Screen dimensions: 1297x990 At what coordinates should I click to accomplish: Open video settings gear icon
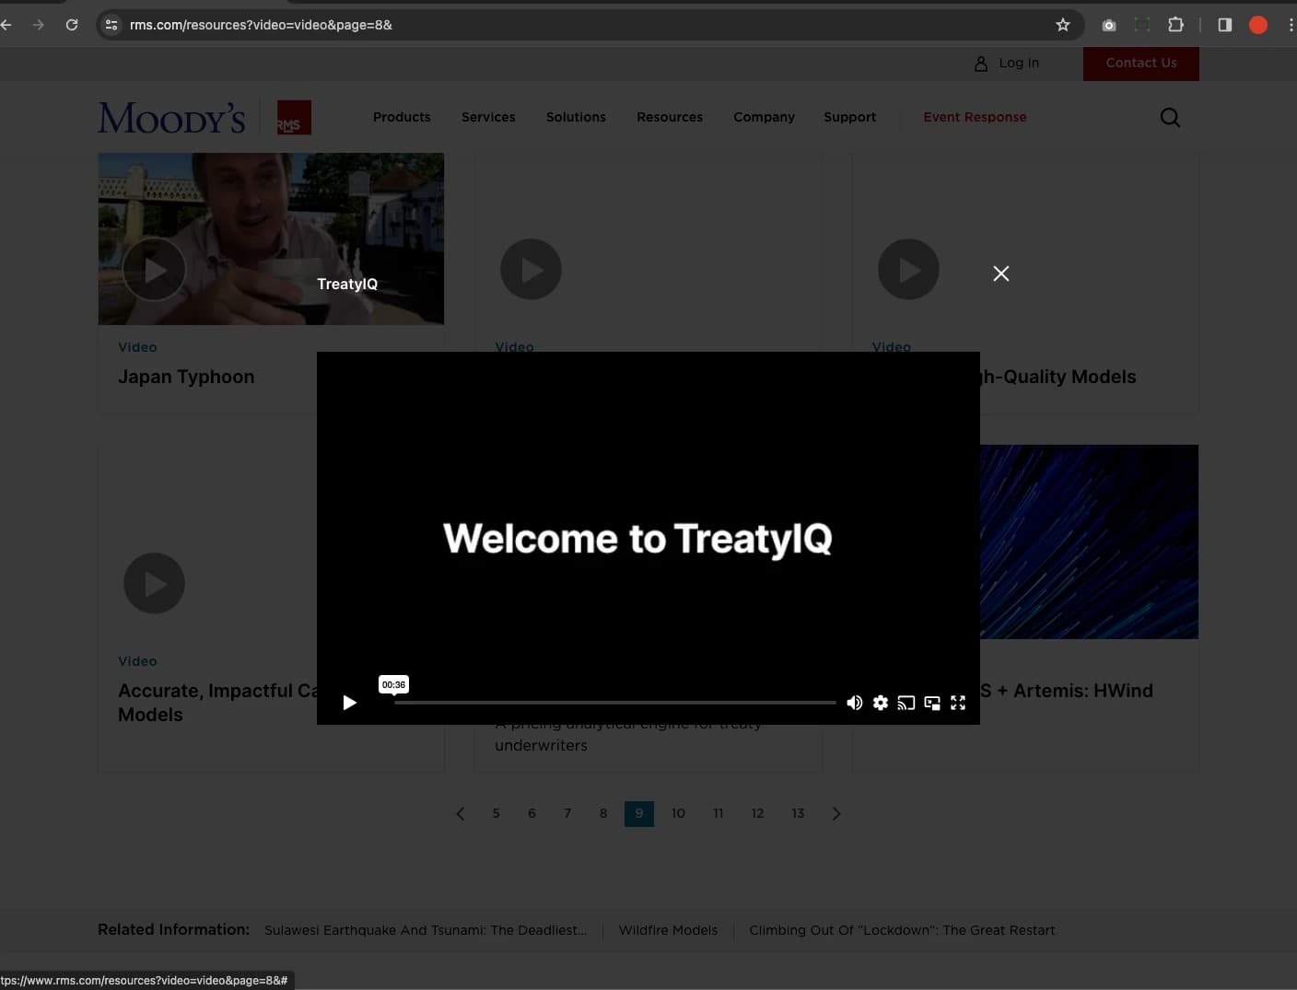(881, 703)
